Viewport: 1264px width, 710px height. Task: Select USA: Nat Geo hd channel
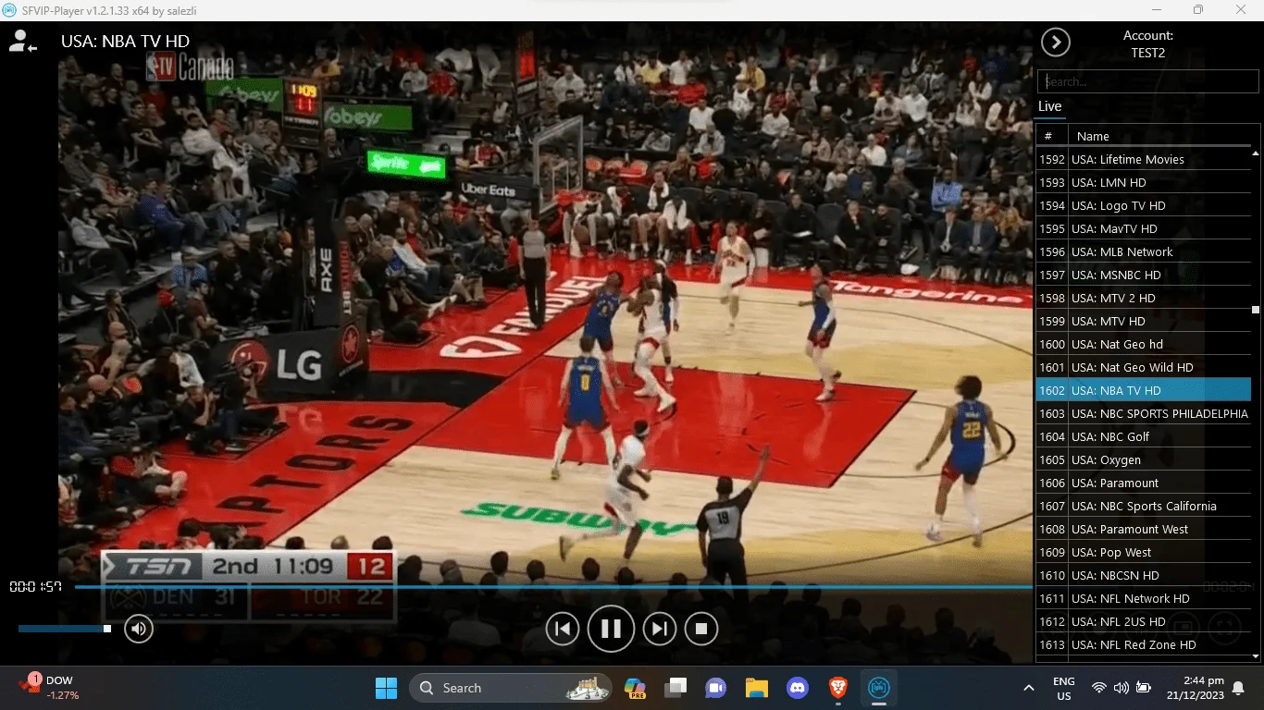1144,344
